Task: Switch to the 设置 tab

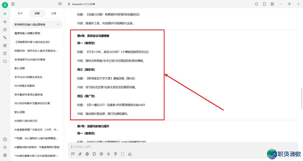Action: point(54,13)
